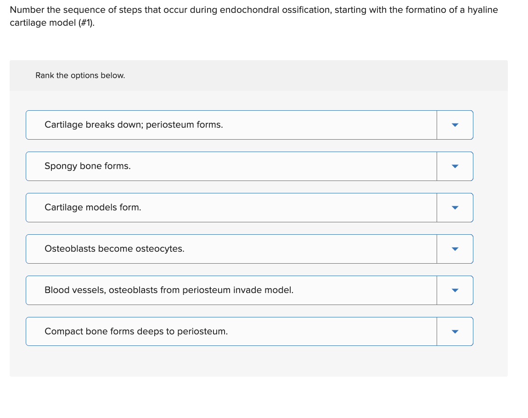Click the 'Spongy bone forms.' option text
This screenshot has height=418, width=528.
87,166
